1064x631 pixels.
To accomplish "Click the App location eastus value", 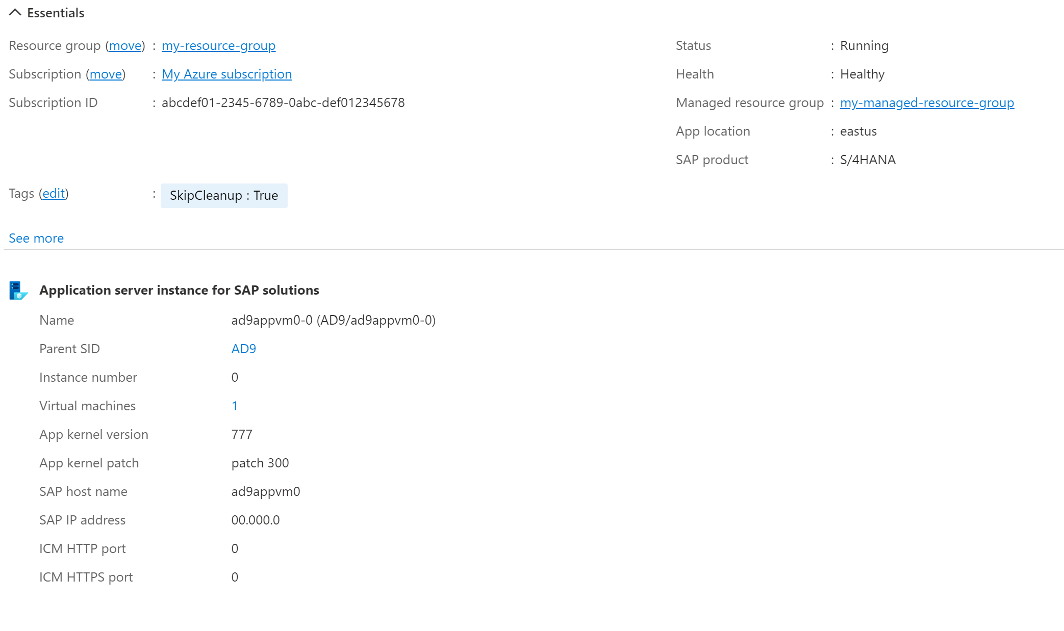I will [x=858, y=131].
